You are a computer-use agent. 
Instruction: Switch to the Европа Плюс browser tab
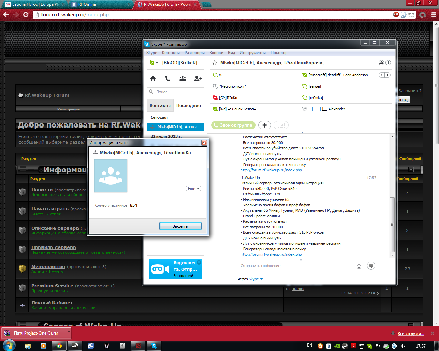click(35, 4)
